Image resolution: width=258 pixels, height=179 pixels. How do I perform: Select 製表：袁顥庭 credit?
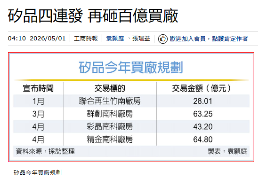[227, 151]
